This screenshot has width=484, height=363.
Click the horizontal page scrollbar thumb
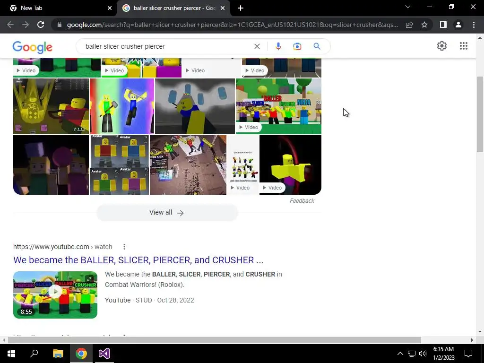[214, 340]
